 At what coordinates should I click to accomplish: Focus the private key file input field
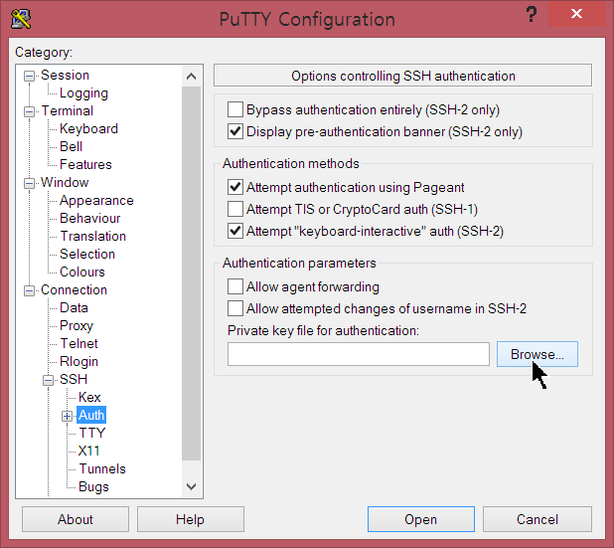pyautogui.click(x=359, y=354)
